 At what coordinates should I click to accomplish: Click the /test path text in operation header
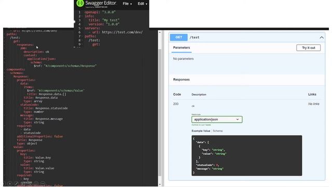coord(195,37)
